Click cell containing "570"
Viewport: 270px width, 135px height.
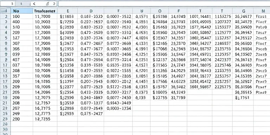coord(22,27)
